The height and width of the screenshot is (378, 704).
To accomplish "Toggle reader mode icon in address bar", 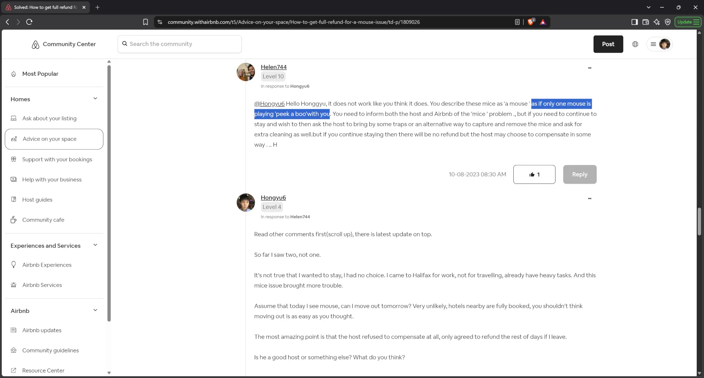I will 517,22.
